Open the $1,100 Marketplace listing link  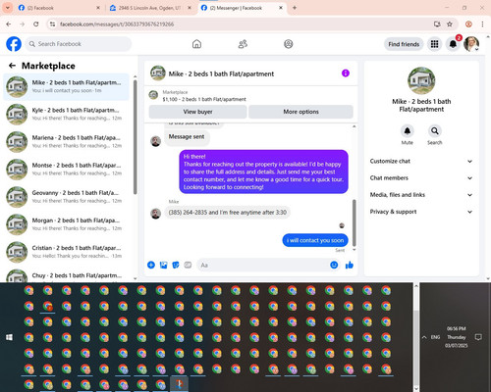204,99
